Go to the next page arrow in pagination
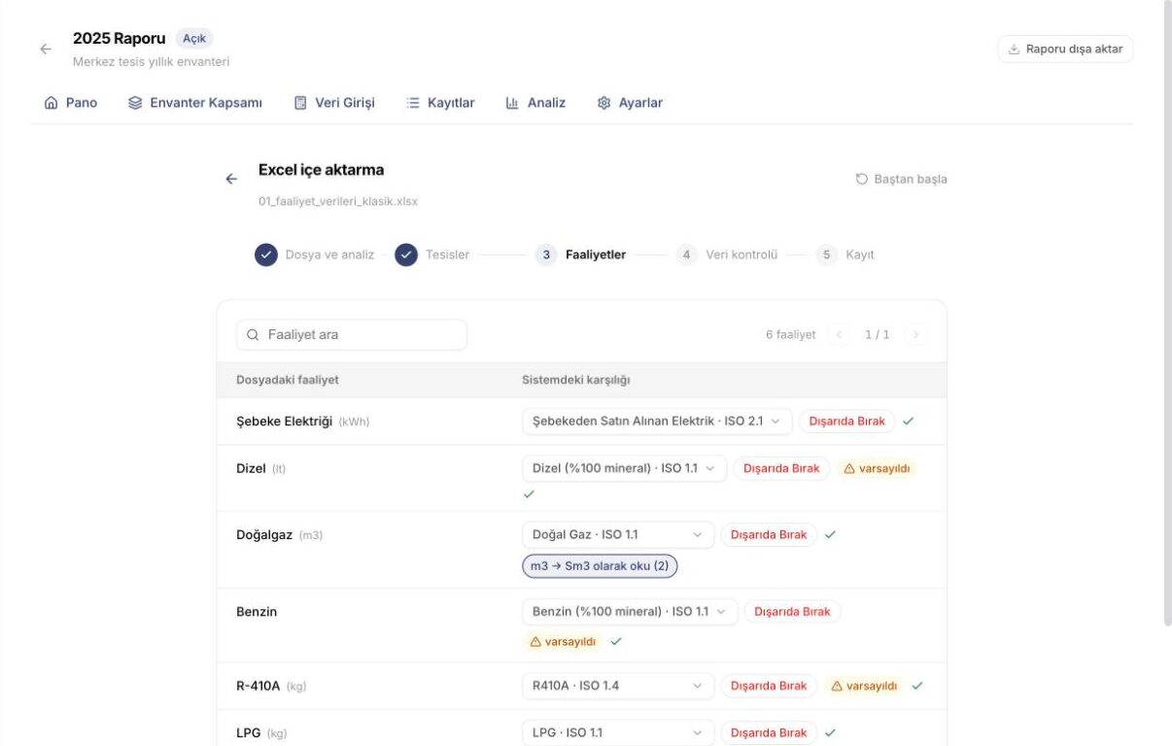The image size is (1172, 746). tap(915, 335)
